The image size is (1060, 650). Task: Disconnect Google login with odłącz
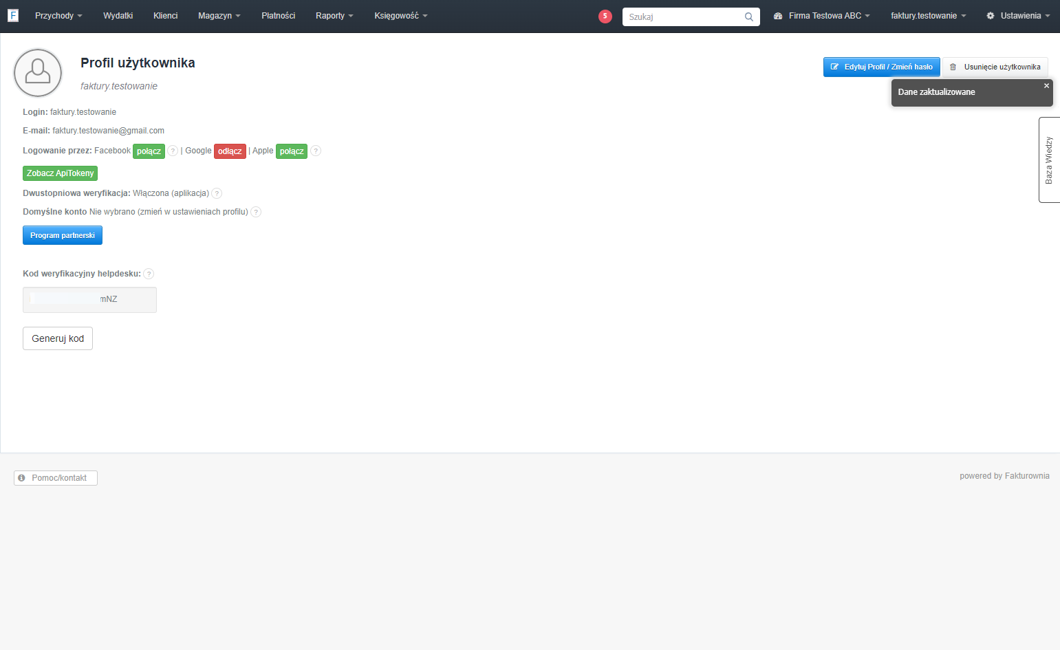coord(230,151)
